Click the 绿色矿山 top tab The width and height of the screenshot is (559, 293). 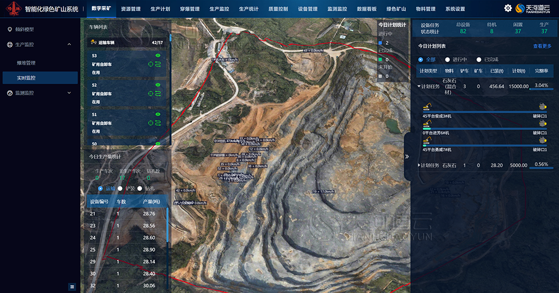click(396, 9)
